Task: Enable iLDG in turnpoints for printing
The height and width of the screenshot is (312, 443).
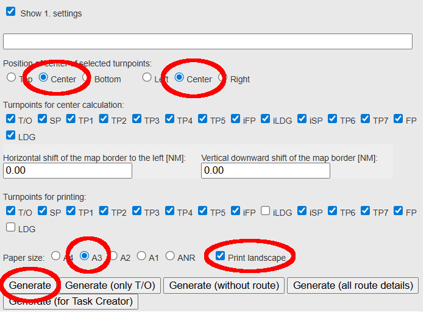Action: [x=266, y=211]
